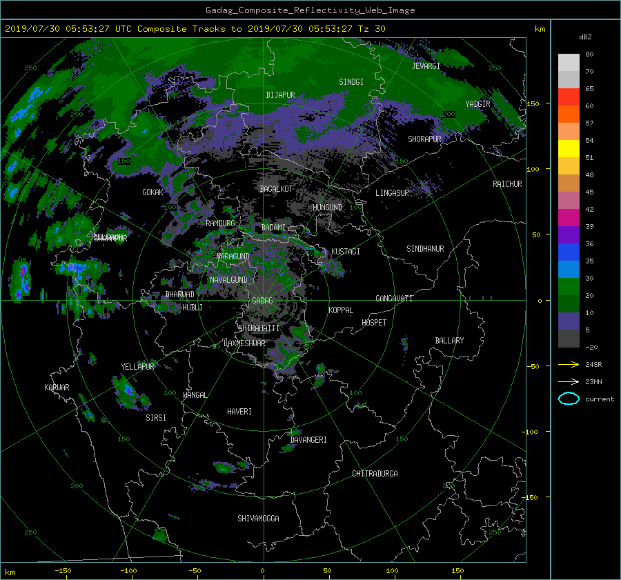Pick the dark orange swatch below 60 dBZ
This screenshot has height=580, width=621.
[569, 114]
